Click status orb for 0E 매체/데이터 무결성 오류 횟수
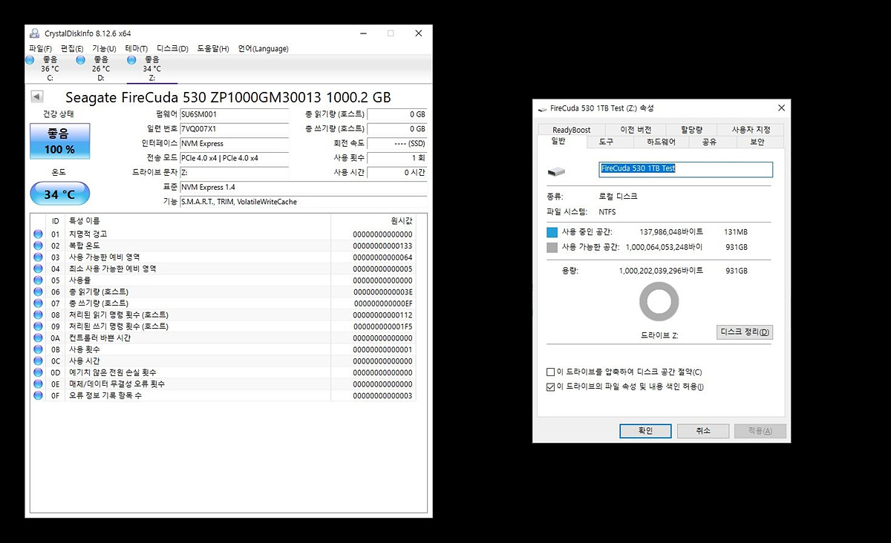The width and height of the screenshot is (891, 543). coord(38,384)
